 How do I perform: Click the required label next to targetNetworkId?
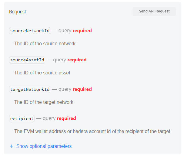[x=82, y=89]
